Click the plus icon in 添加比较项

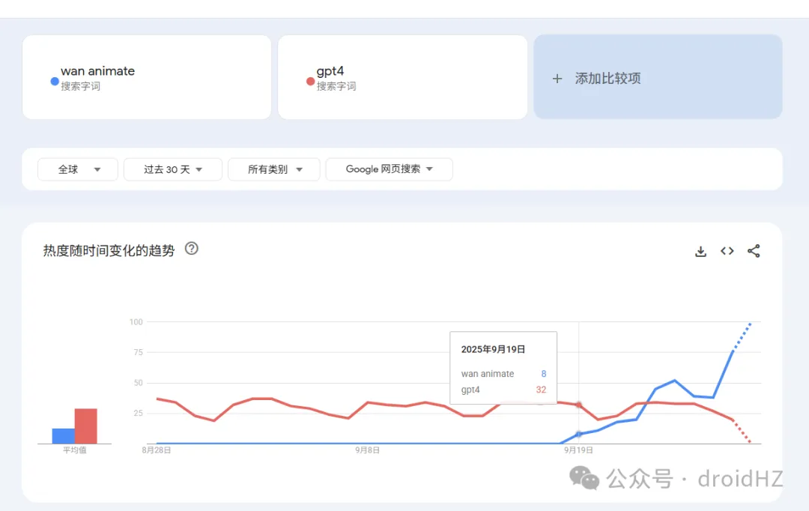click(x=557, y=78)
